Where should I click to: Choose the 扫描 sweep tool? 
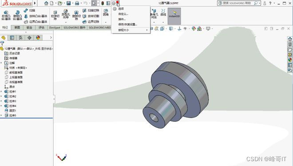coord(30,11)
